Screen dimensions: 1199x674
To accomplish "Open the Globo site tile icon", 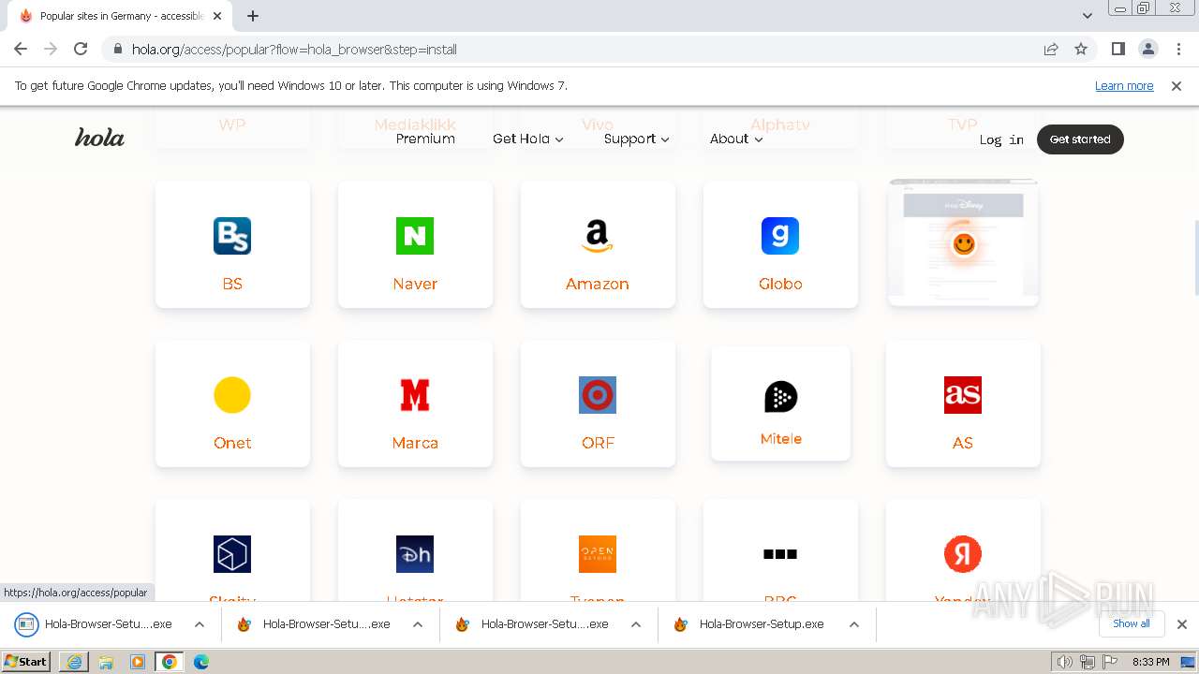I will 780,236.
